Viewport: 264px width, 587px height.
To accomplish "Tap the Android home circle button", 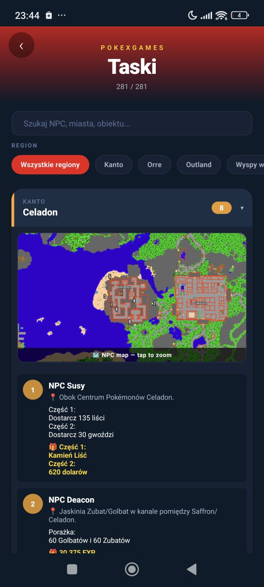I will tap(132, 569).
